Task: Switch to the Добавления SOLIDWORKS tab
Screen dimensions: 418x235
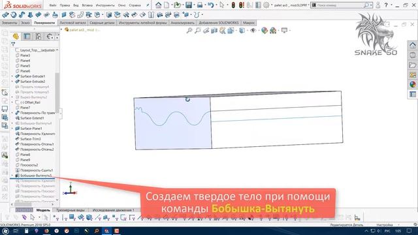Action: point(219,23)
